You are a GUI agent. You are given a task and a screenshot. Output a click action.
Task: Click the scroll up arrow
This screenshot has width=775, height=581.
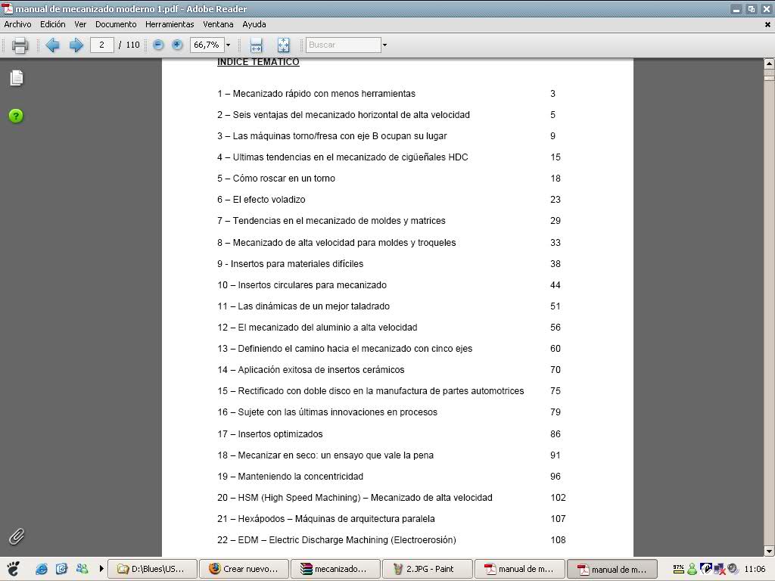coord(769,64)
